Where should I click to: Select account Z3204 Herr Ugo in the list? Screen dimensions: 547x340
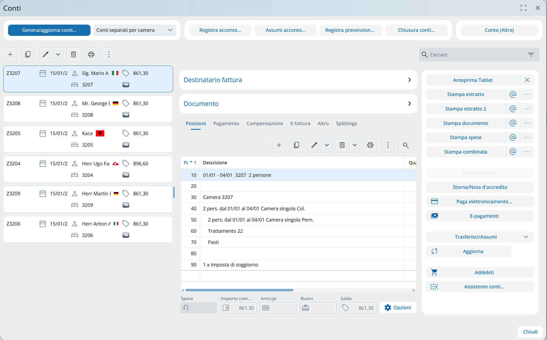tap(88, 169)
